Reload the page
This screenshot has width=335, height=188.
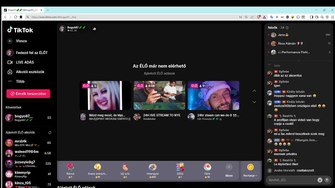click(16, 17)
